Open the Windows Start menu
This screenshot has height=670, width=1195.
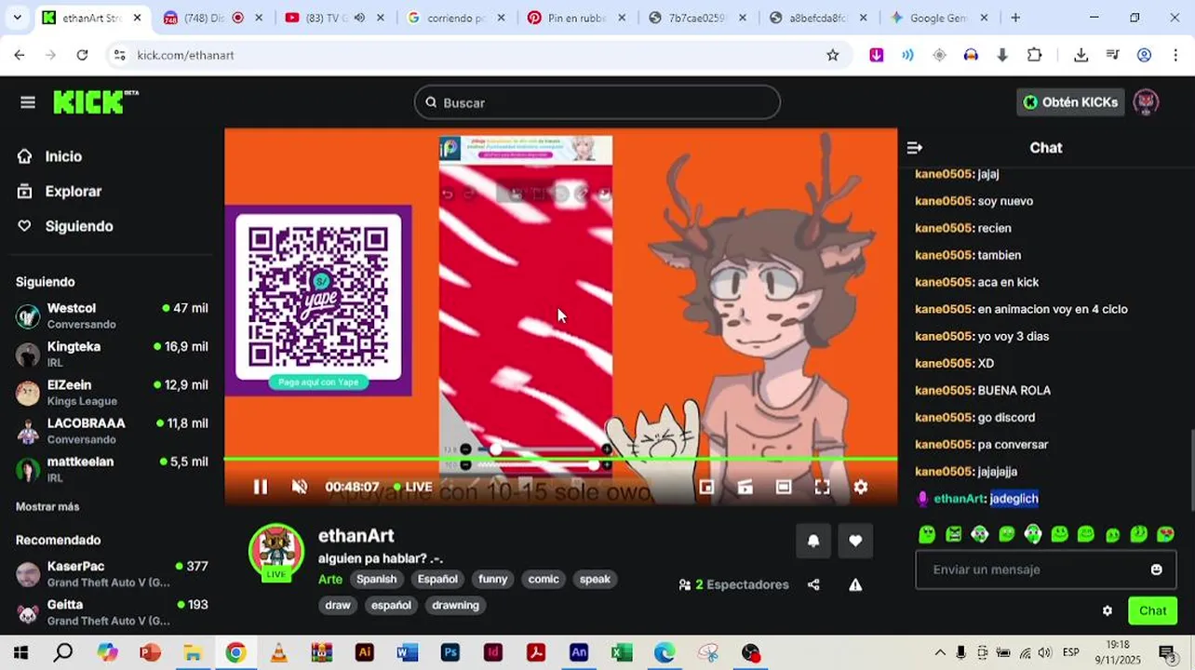pyautogui.click(x=20, y=653)
